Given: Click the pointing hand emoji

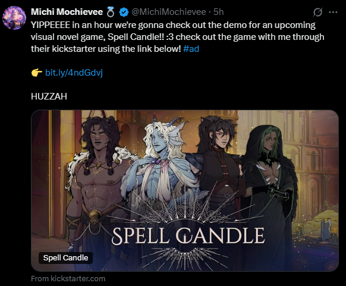Looking at the screenshot, I should coord(37,73).
